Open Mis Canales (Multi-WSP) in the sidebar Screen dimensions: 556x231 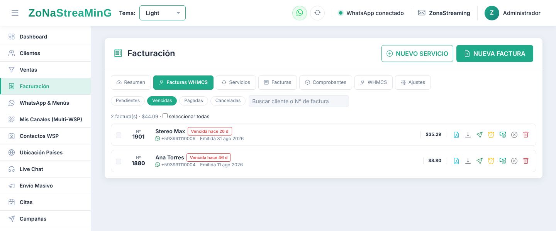point(46,119)
